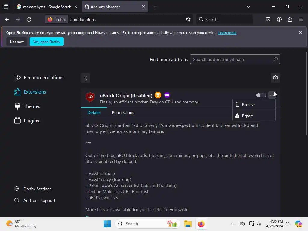The image size is (308, 231).
Task: List all tabs dropdown arrow
Action: [x=248, y=7]
